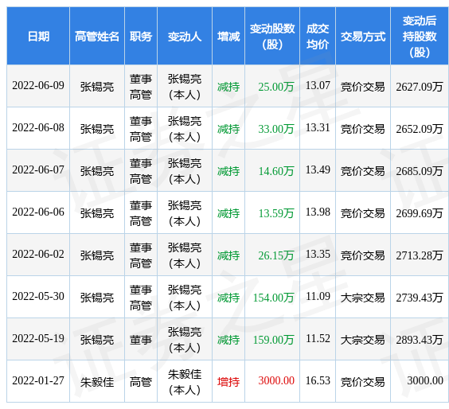Click 竞价交易 in the 2022-06-06 row
449x409 pixels.
[362, 213]
